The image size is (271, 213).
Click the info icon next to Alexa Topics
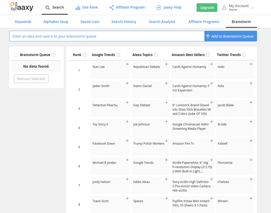click(x=156, y=55)
